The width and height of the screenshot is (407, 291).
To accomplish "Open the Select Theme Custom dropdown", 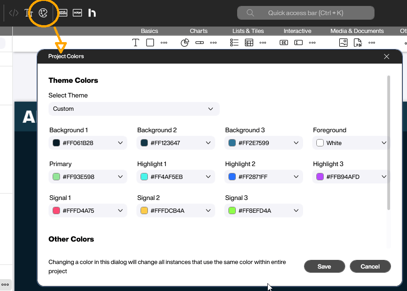I will click(x=134, y=109).
